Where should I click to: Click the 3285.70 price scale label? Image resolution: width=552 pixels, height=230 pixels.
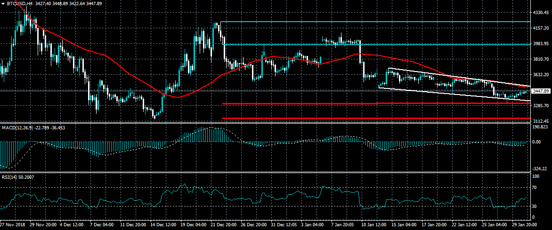pos(541,105)
